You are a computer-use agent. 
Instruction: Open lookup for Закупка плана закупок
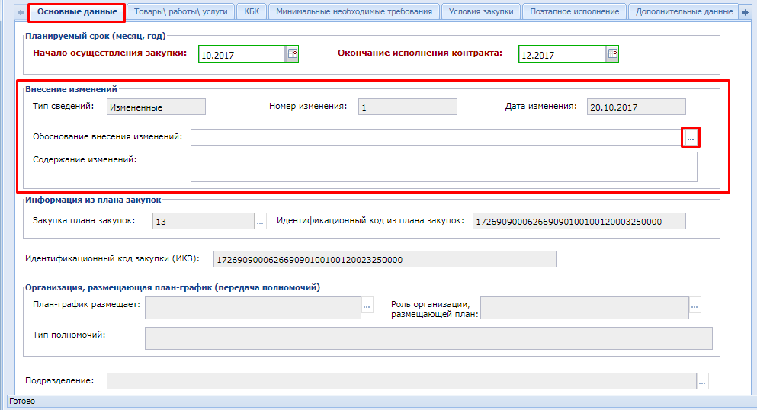[261, 222]
